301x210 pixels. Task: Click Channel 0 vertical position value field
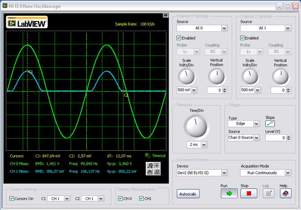tap(214, 90)
